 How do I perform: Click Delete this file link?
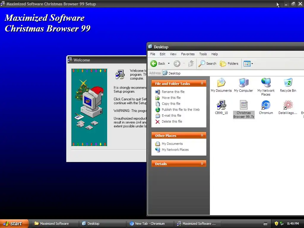(172, 121)
